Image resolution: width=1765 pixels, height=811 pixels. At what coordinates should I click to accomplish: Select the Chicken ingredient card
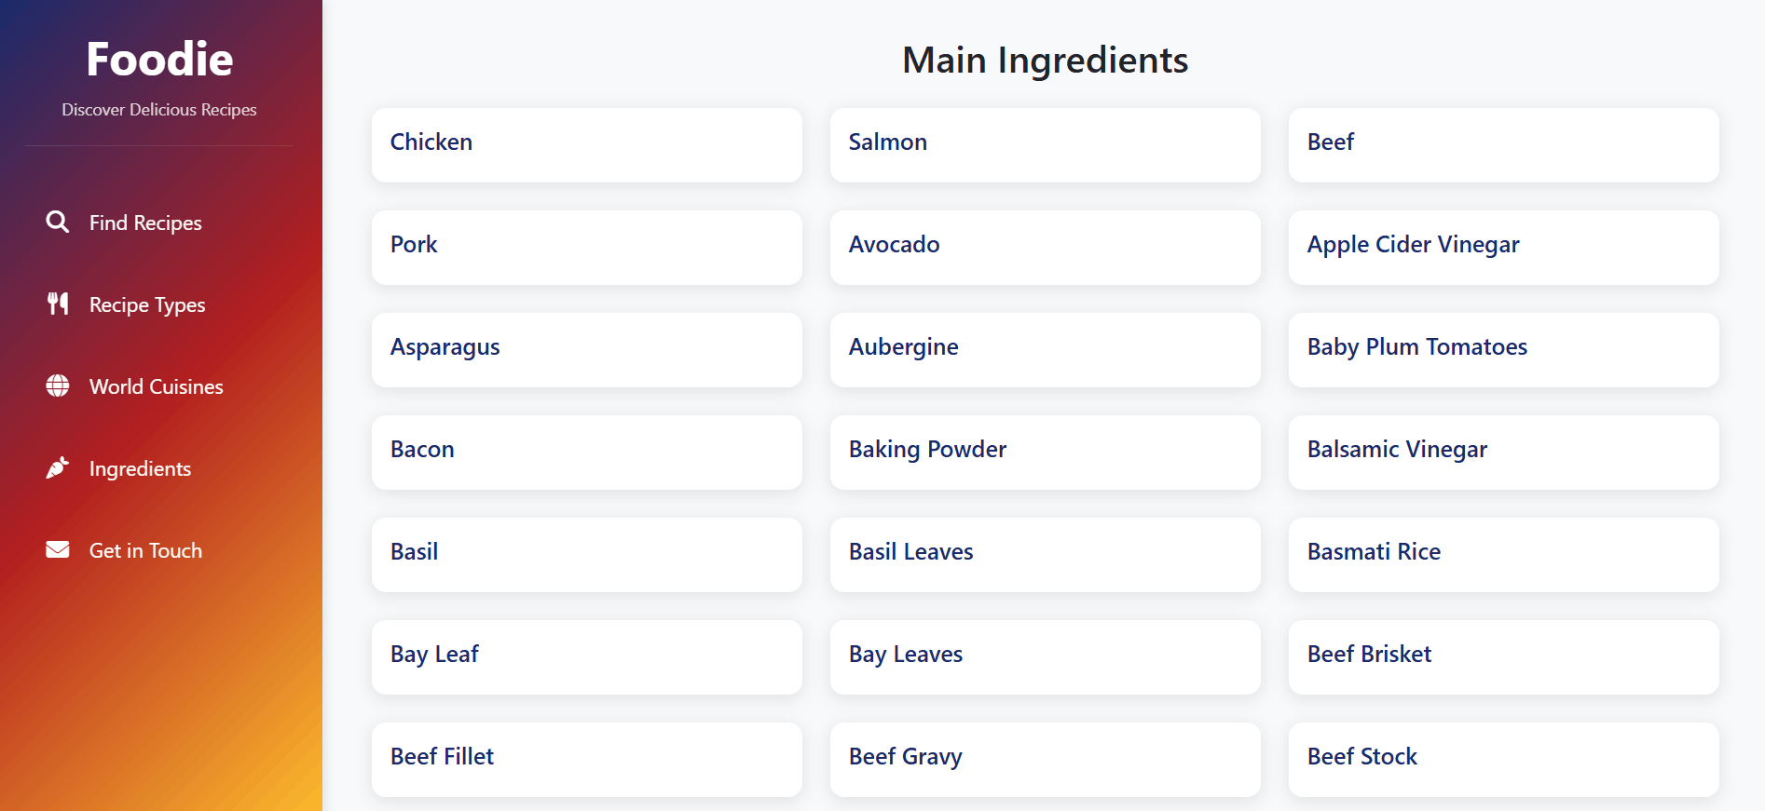pyautogui.click(x=587, y=145)
